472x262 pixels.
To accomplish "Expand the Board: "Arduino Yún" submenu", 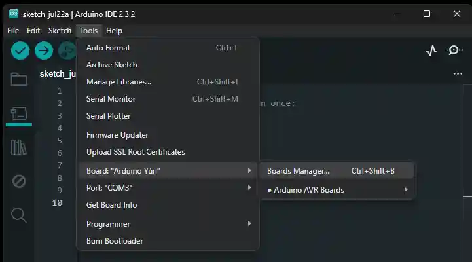I will (168, 171).
